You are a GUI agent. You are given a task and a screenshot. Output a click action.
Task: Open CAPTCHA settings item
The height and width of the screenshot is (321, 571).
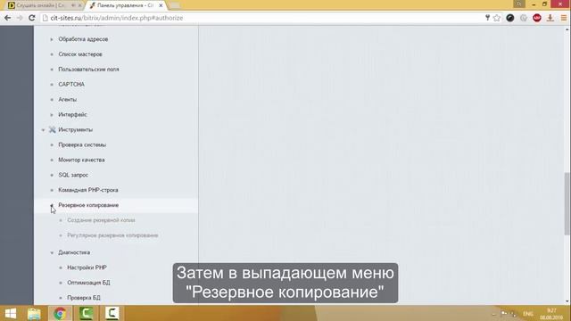click(x=71, y=84)
